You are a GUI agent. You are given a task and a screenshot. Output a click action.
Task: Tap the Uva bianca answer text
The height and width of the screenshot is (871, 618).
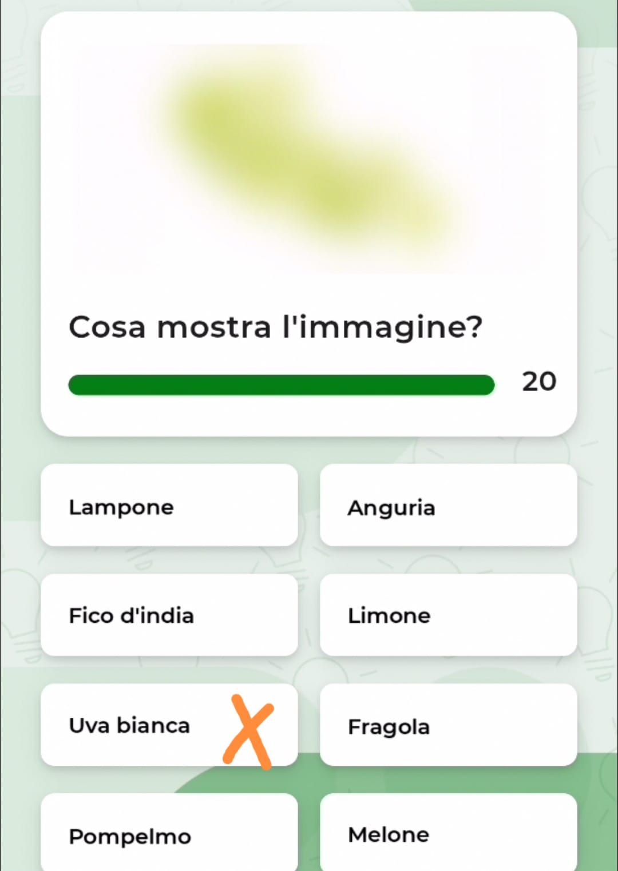click(129, 725)
